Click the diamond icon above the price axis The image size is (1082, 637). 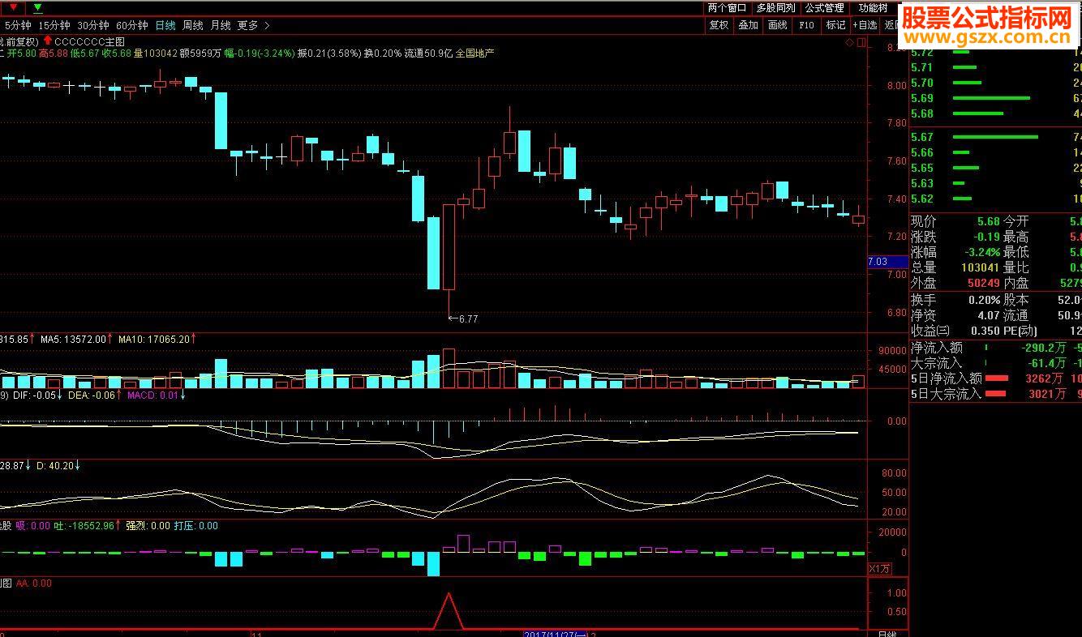click(849, 41)
